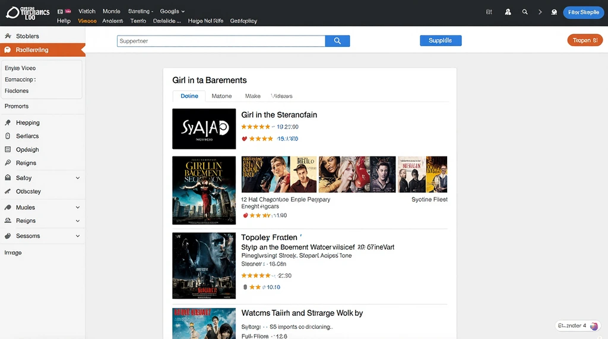Click Imago in the sidebar

[x=13, y=252]
